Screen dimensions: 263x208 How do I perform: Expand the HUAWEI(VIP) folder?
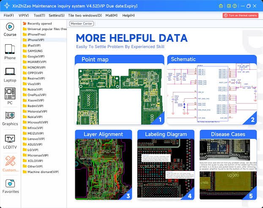click(36, 62)
